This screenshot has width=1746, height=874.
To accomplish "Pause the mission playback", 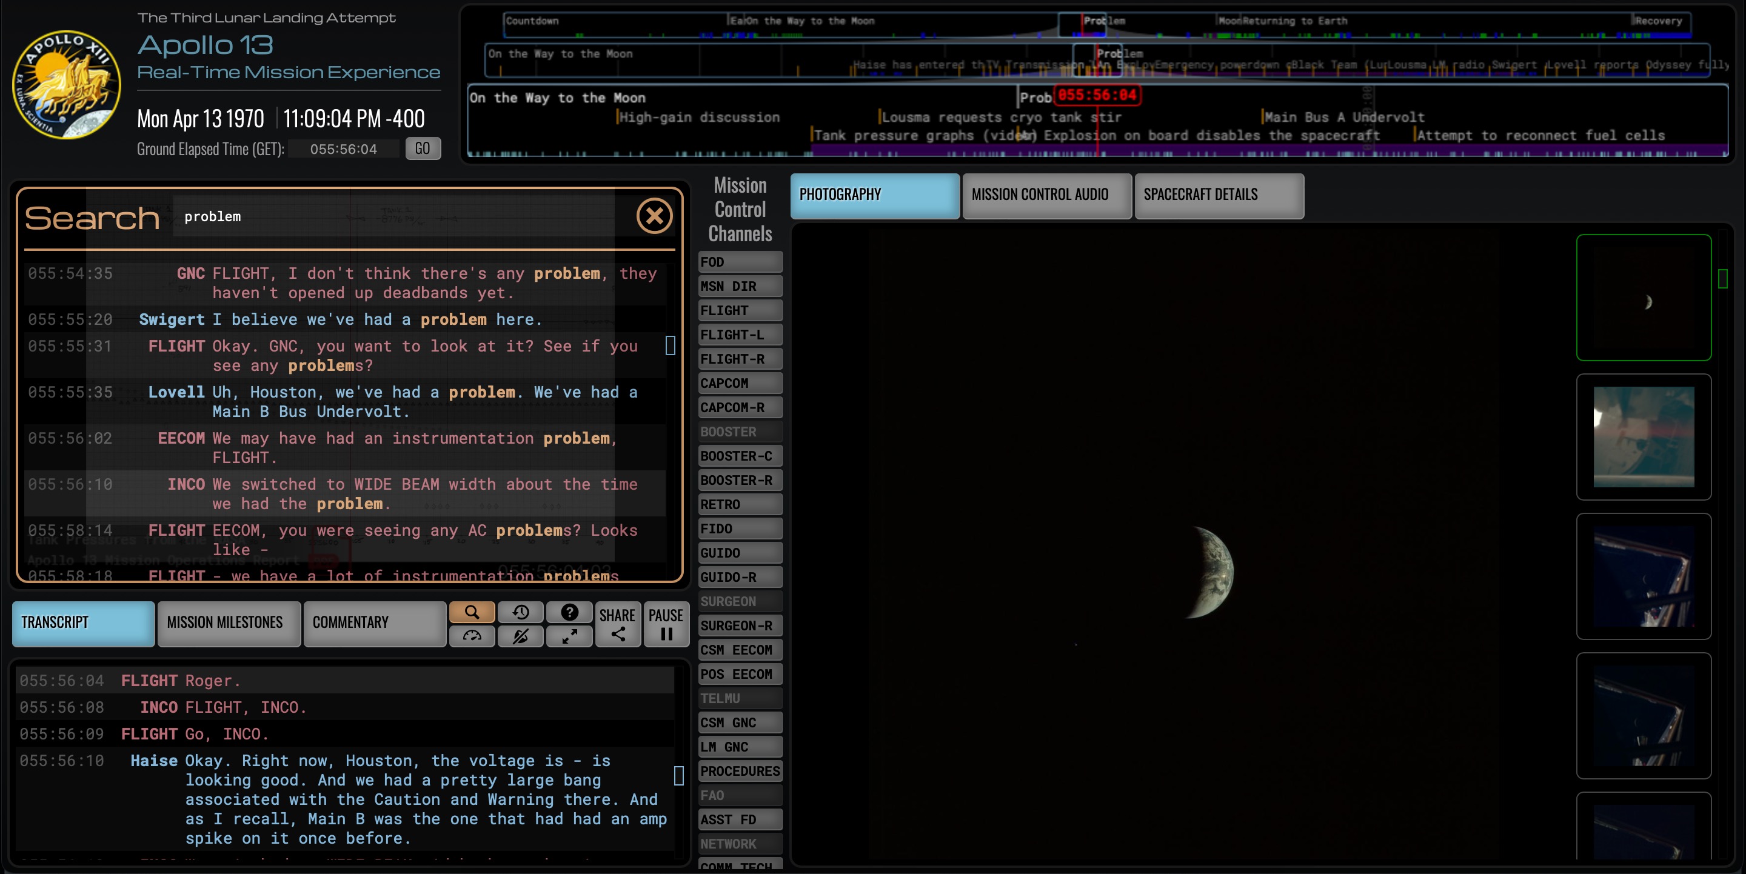I will tap(666, 623).
